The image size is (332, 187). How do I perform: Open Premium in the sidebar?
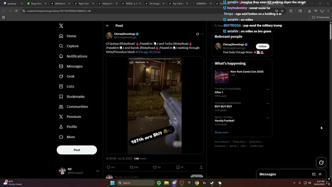70,117
